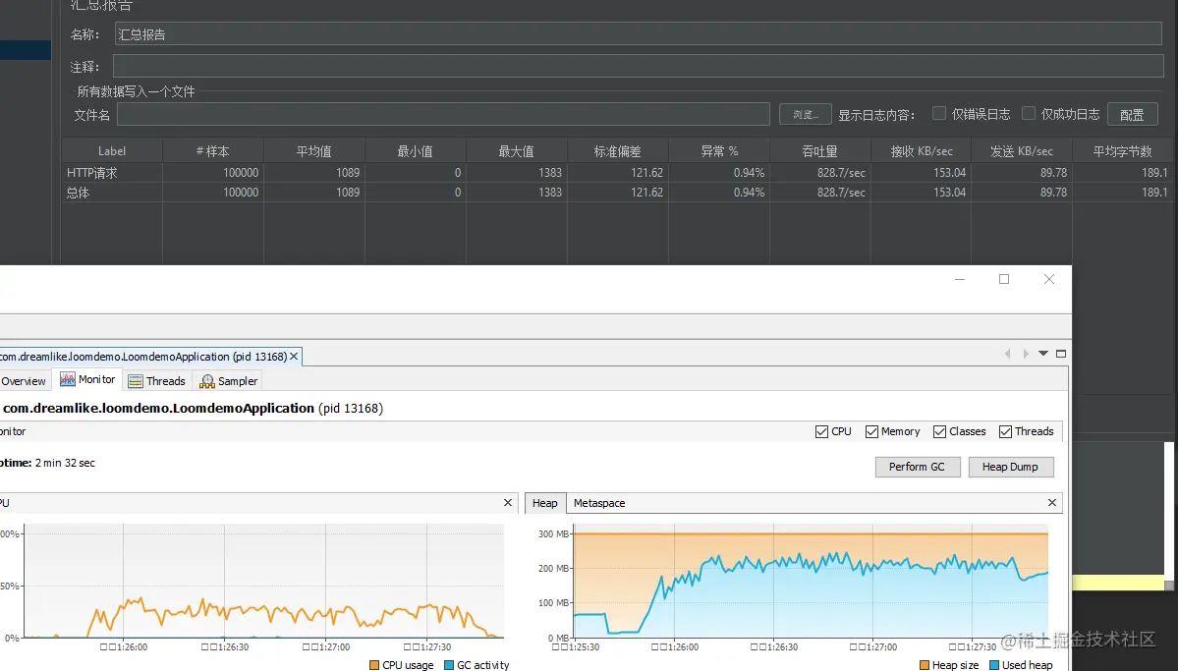Viewport: 1178px width, 671px height.
Task: Sort by the 发送 KB/sec column header
Action: [x=1022, y=151]
